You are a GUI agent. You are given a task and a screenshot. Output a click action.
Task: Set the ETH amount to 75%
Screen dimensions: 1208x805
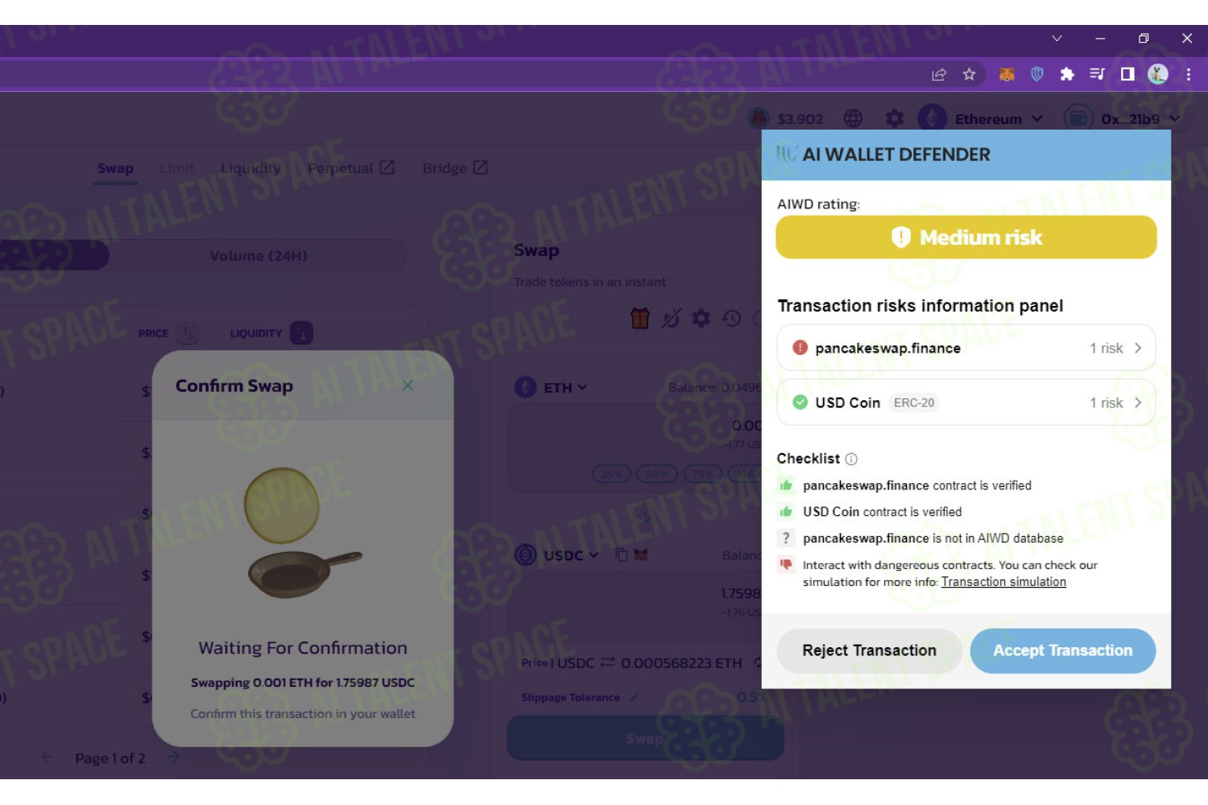(x=702, y=474)
